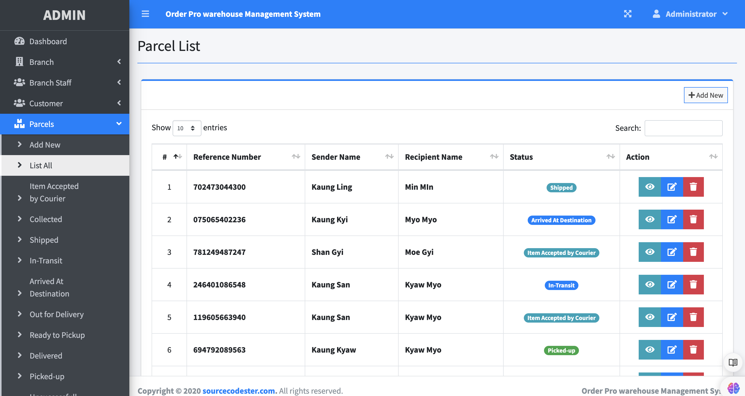This screenshot has width=745, height=396.
Task: Click the hamburger menu icon in header
Action: click(x=145, y=14)
